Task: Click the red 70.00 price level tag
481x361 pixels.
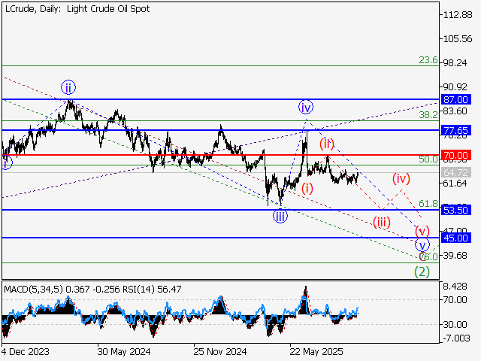Action: click(x=456, y=155)
